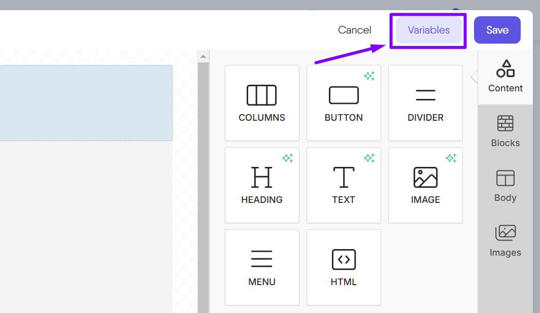Pick the HTML code block
The height and width of the screenshot is (313, 540).
coord(344,267)
